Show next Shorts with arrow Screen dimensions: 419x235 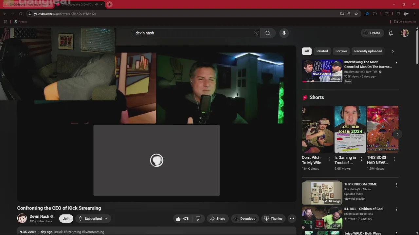(397, 134)
